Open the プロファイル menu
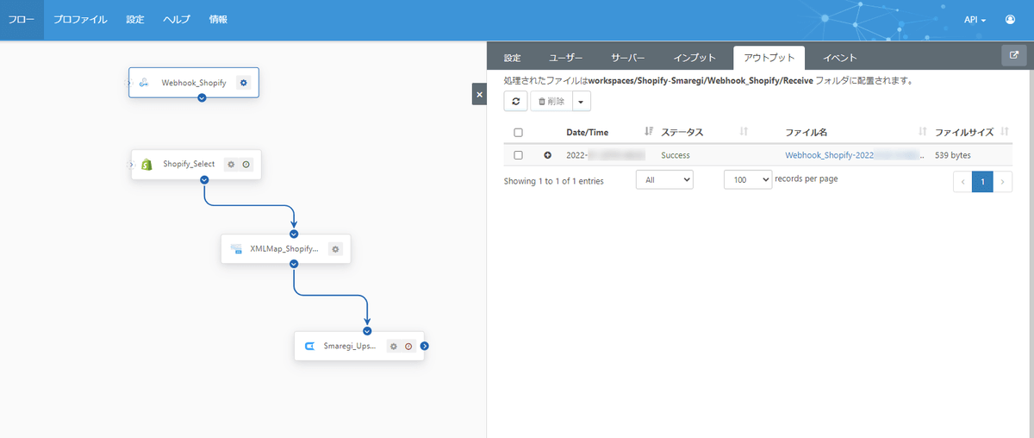Image resolution: width=1034 pixels, height=438 pixels. click(x=80, y=19)
